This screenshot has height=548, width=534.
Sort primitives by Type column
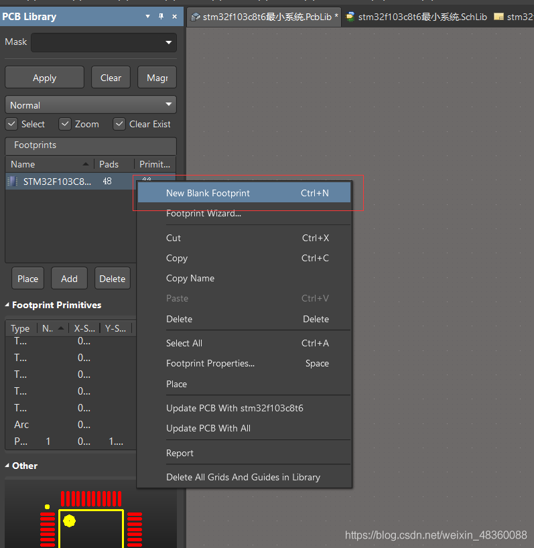21,328
